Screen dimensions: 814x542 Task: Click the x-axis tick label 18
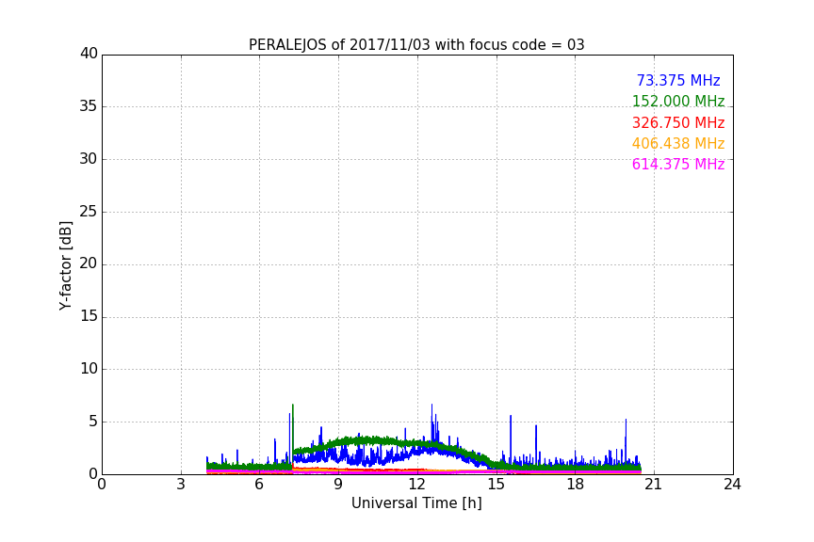click(x=576, y=485)
